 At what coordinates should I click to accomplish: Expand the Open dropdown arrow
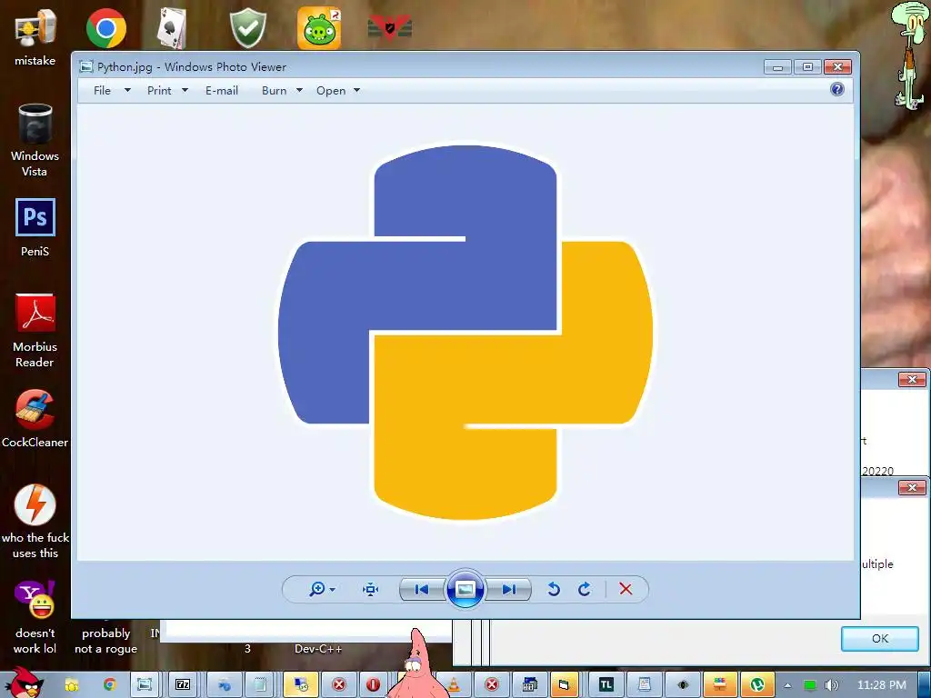tap(356, 90)
